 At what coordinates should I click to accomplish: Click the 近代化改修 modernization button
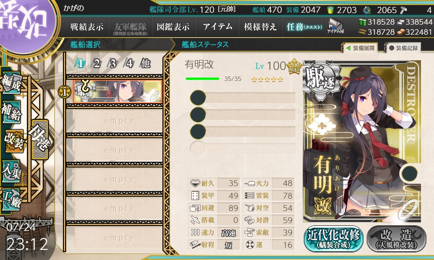tap(334, 239)
